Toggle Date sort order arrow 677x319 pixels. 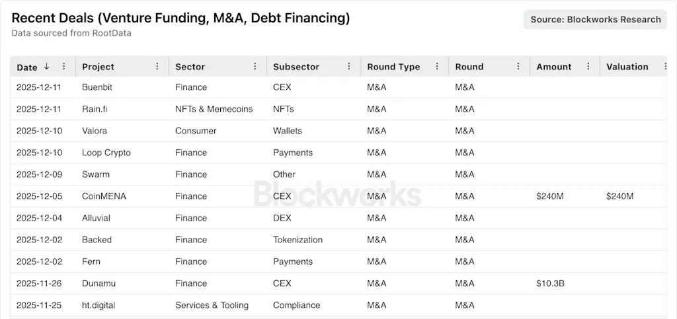pyautogui.click(x=47, y=67)
